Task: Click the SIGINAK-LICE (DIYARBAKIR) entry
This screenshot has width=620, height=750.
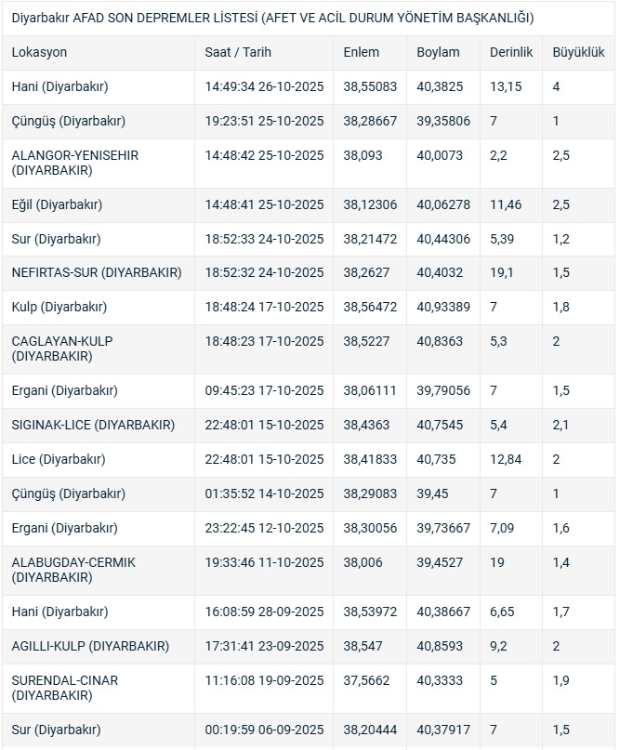Action: tap(93, 425)
